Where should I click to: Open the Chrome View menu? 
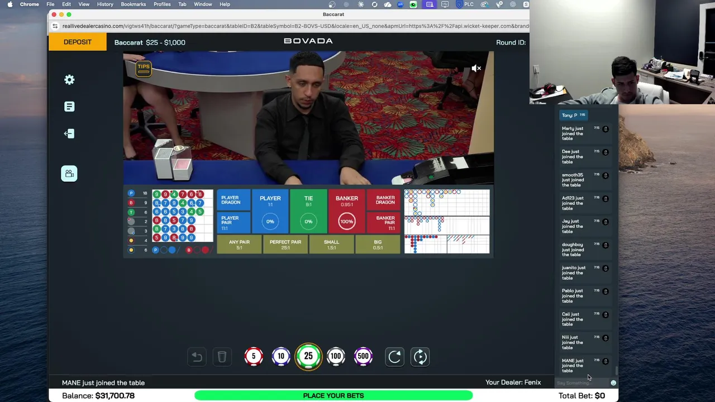[84, 4]
